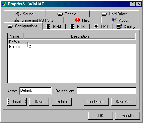Click into the Description input field
Screen dimensions: 143x123
click(x=107, y=91)
